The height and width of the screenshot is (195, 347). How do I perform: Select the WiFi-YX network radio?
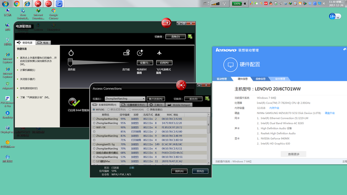94,127
